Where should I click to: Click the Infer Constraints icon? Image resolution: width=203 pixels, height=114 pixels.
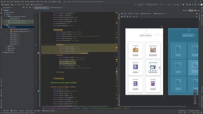click(130, 16)
